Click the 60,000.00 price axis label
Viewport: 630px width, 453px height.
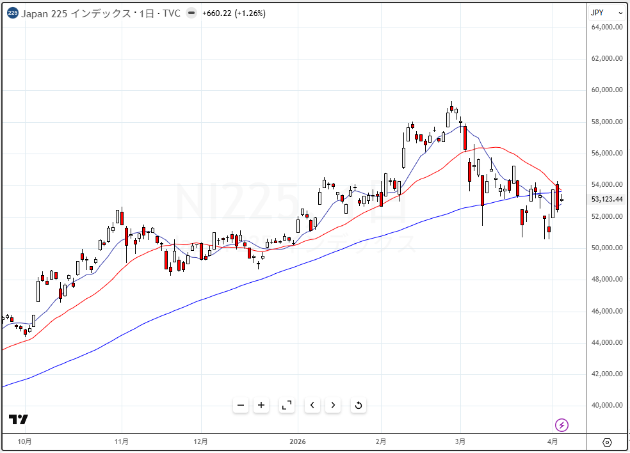click(607, 90)
